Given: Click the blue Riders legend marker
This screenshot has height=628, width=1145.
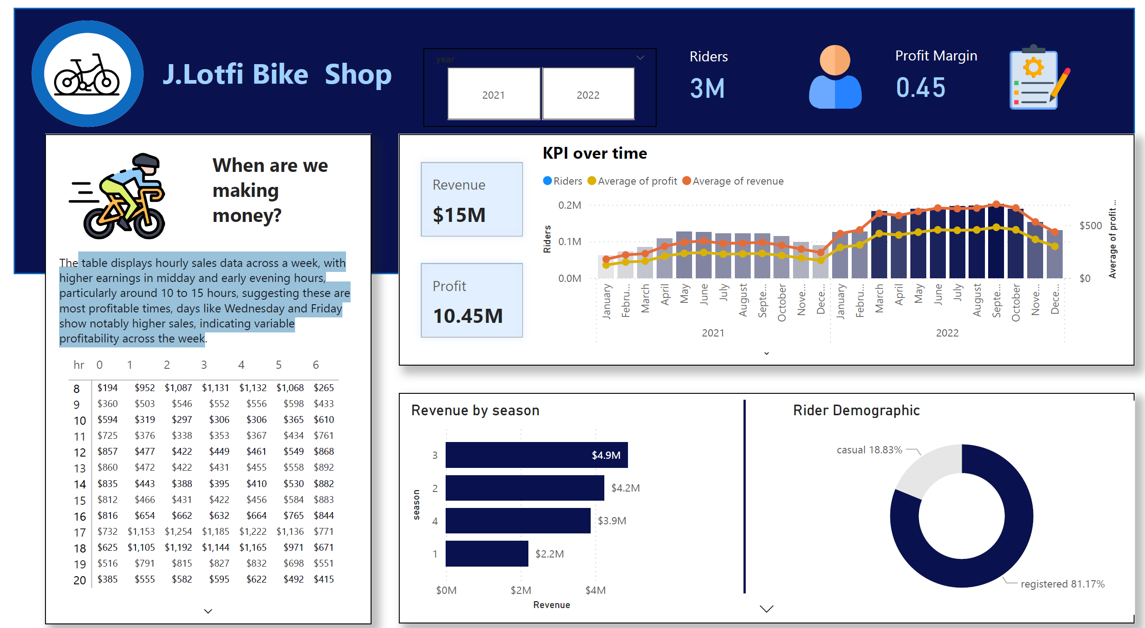Looking at the screenshot, I should pyautogui.click(x=547, y=181).
